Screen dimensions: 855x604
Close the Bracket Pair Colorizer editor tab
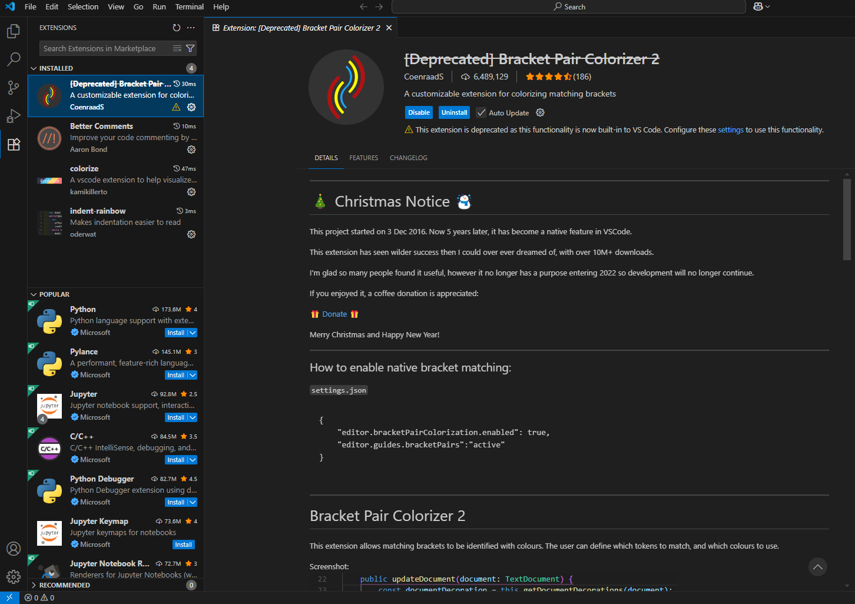pos(389,28)
